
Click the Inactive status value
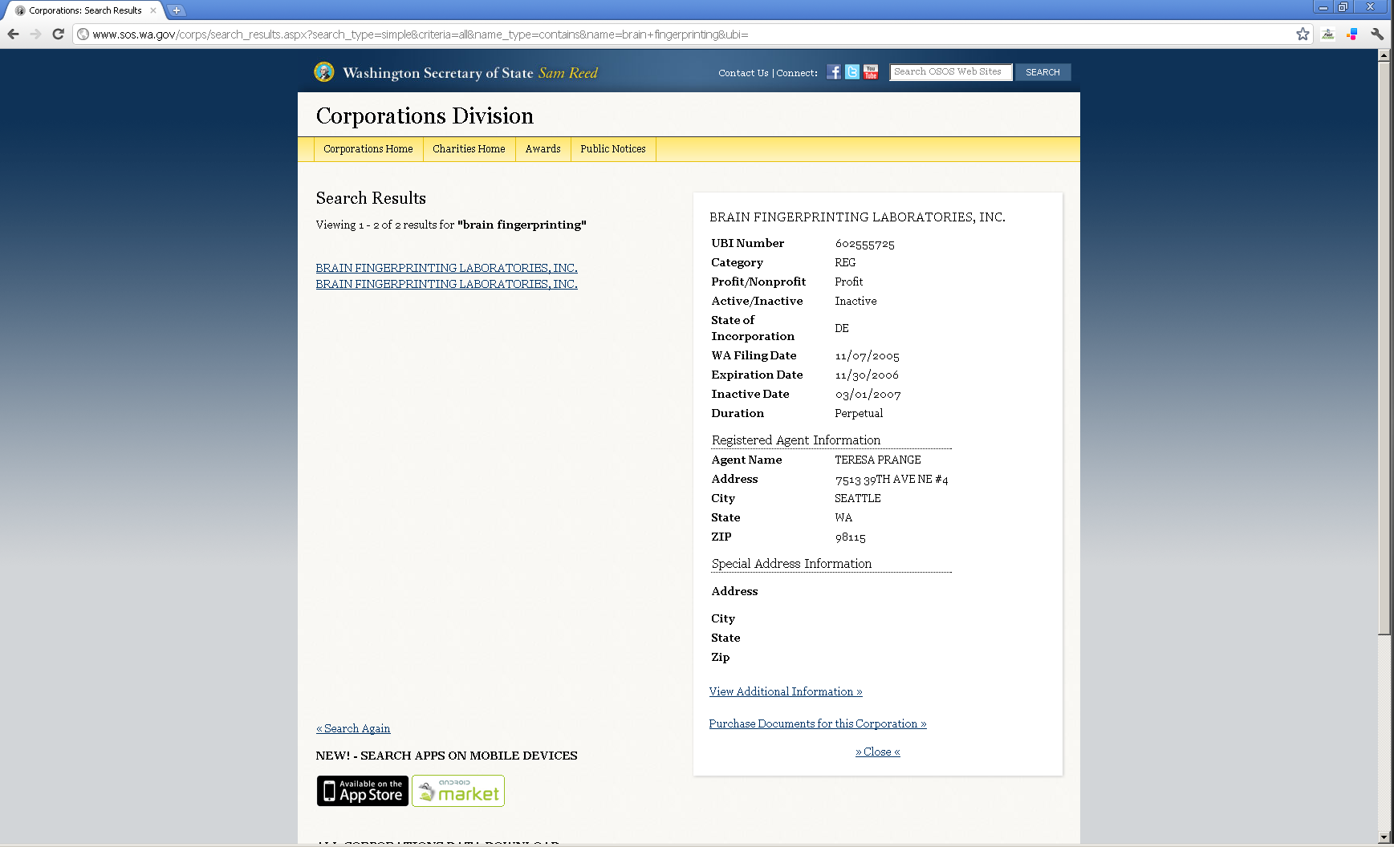[856, 301]
